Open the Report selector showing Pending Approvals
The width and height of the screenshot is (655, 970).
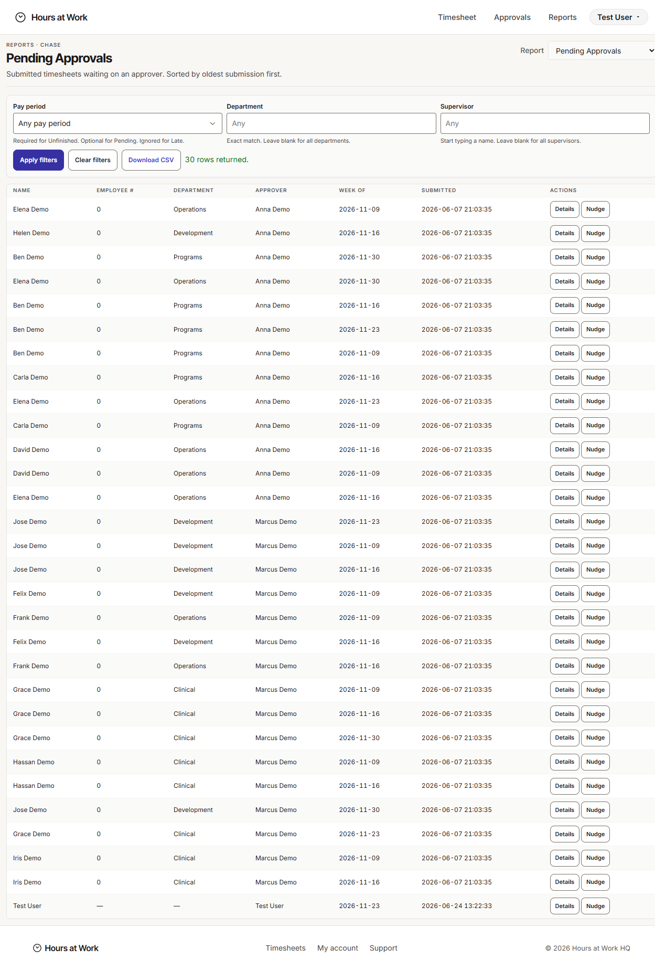(602, 51)
